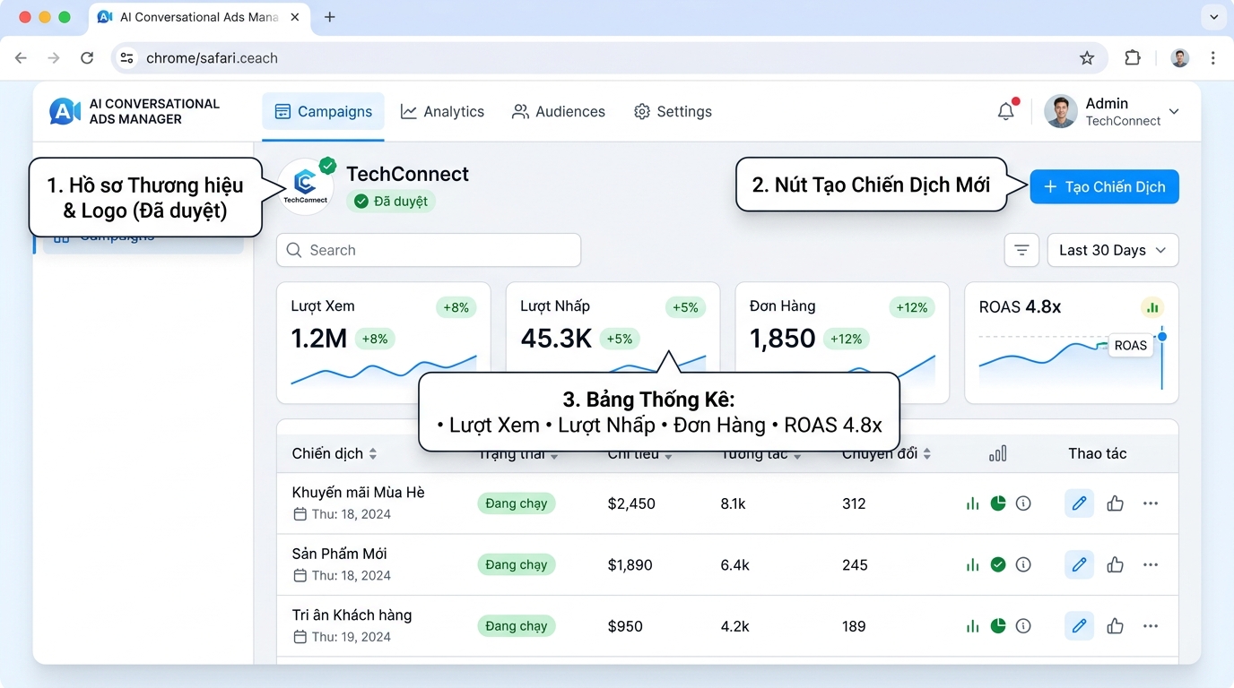1234x688 pixels.
Task: View info for Sản Phẩm Mới row
Action: [x=1023, y=564]
